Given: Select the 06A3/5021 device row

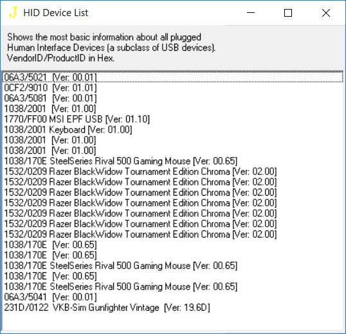Looking at the screenshot, I should click(173, 77).
